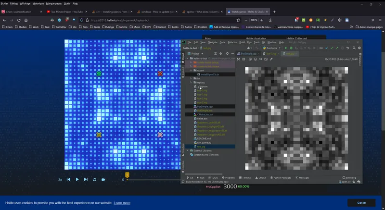Click the bookmark star in Firefox address bar
This screenshot has width=385, height=210.
click(238, 20)
